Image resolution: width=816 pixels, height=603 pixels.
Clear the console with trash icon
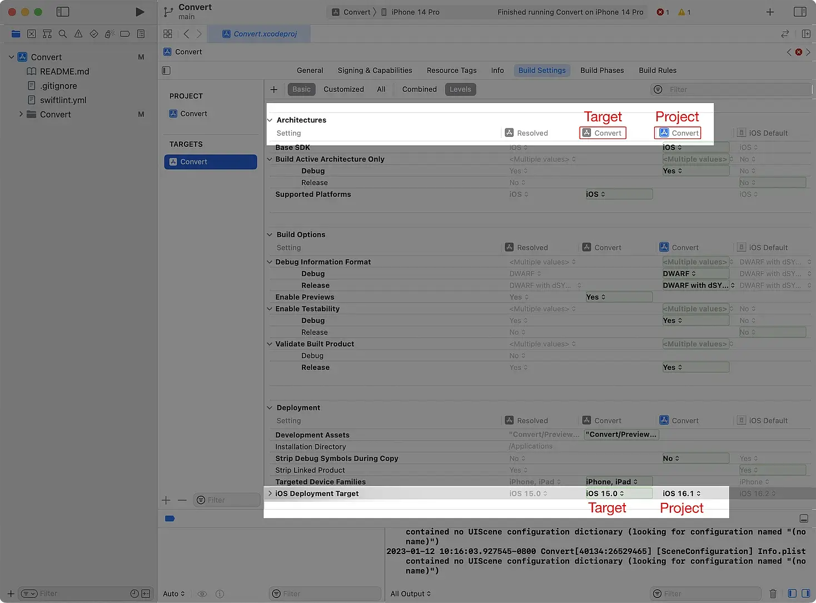tap(773, 594)
